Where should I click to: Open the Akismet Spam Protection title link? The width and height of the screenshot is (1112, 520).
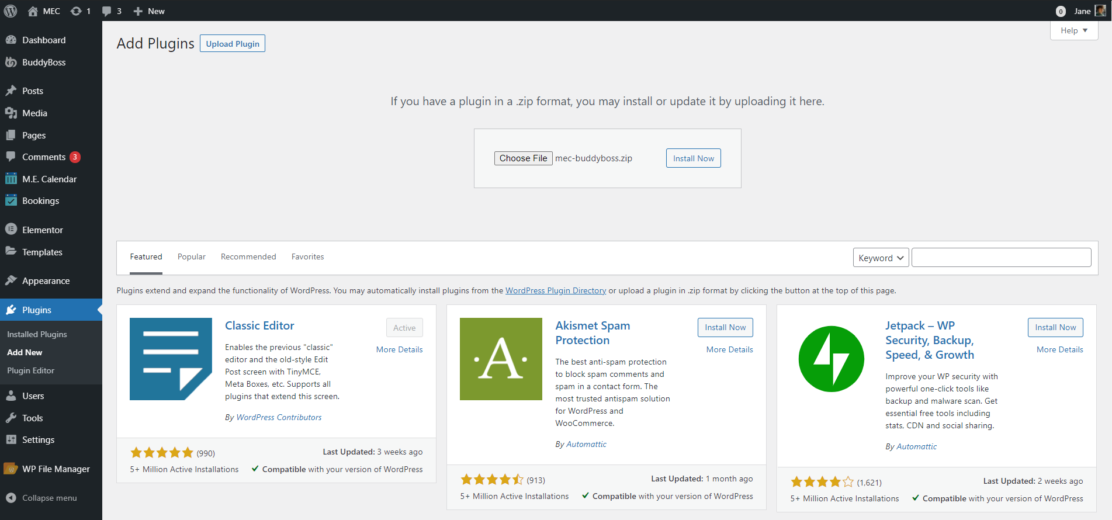click(593, 333)
